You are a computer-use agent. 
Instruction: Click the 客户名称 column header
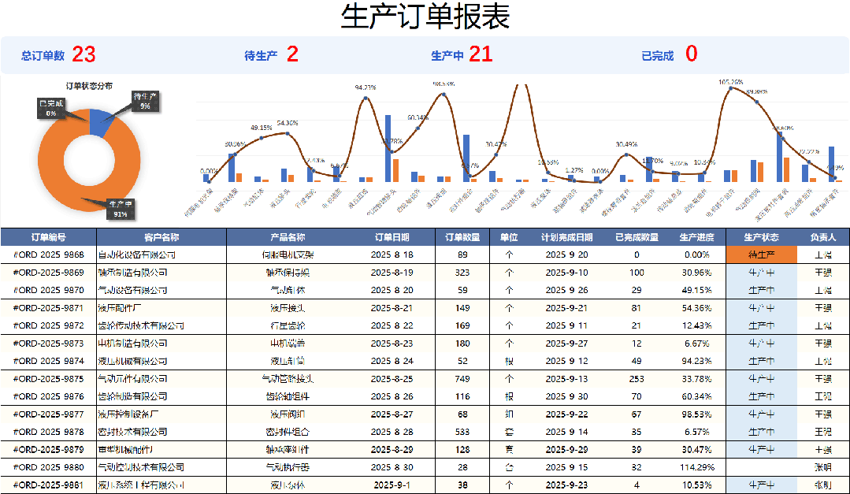click(x=161, y=237)
